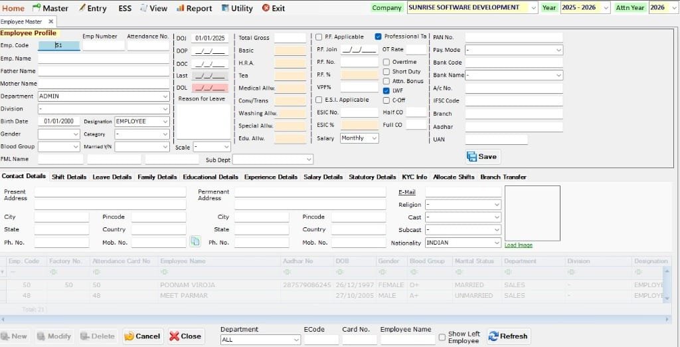Toggle Show Left Employee checkbox

point(442,338)
